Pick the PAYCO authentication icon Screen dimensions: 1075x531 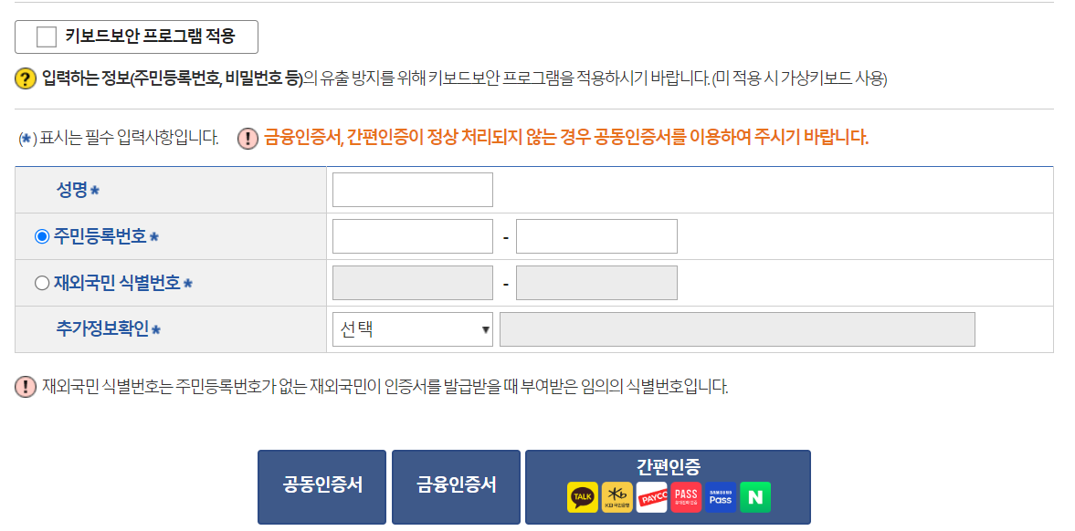pos(652,495)
